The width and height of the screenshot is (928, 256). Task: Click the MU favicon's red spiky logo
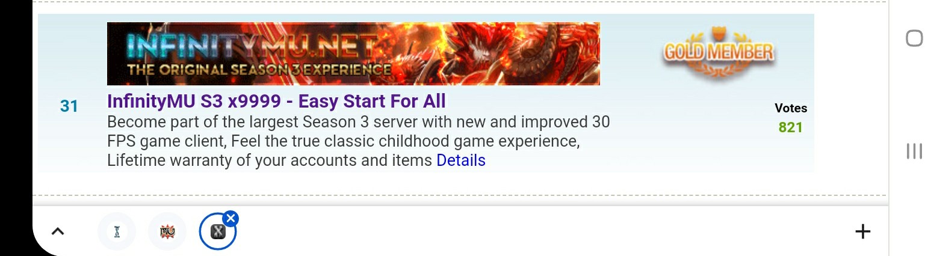click(167, 231)
